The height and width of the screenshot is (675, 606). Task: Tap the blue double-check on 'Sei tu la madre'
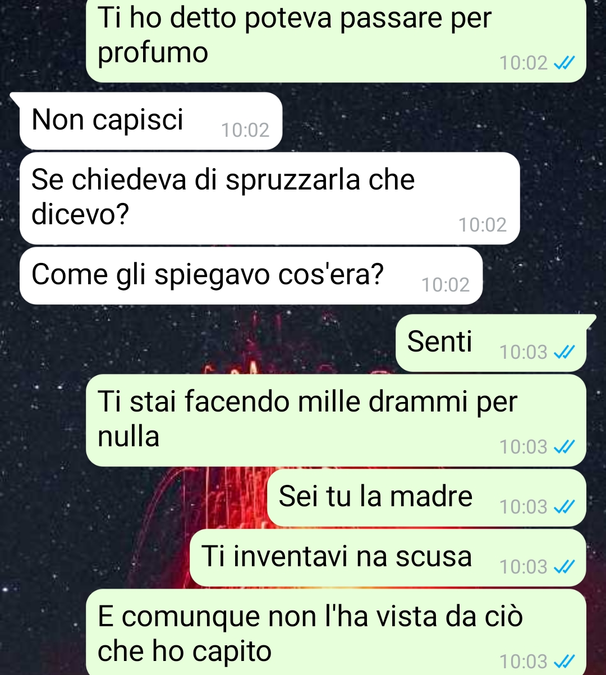pos(564,507)
